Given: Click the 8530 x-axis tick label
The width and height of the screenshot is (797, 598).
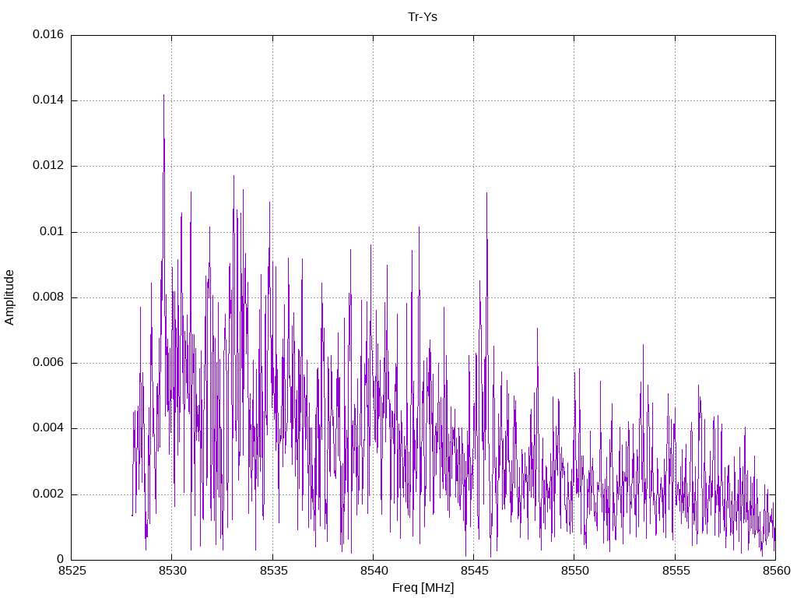Looking at the screenshot, I should 172,571.
